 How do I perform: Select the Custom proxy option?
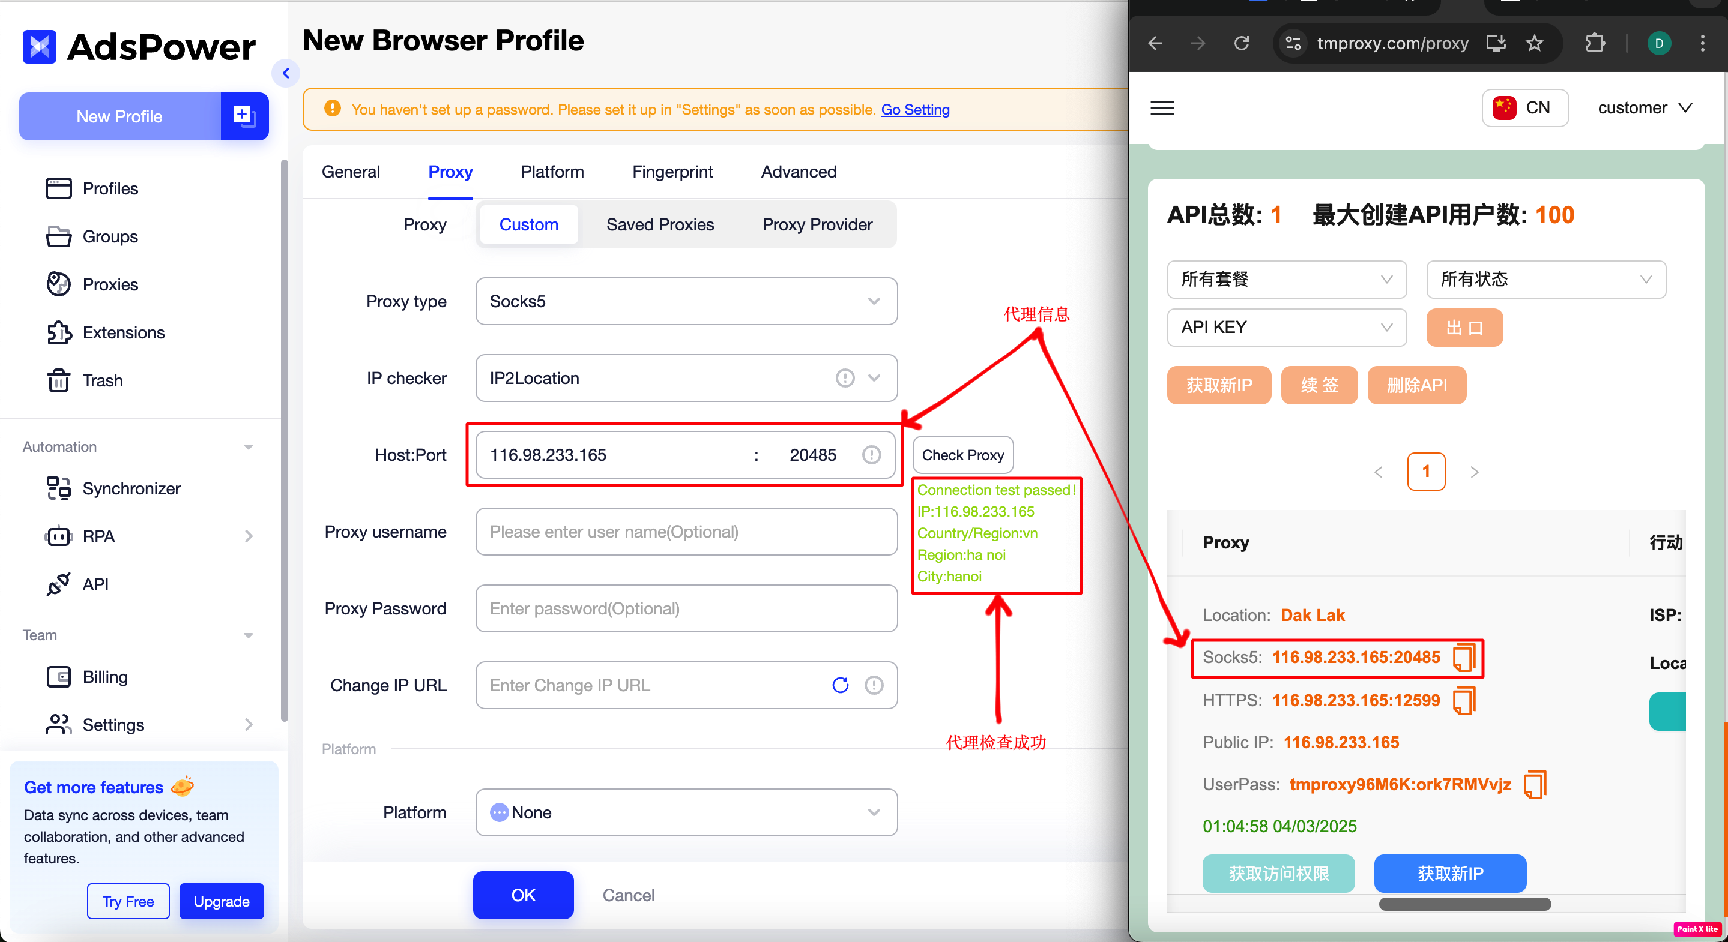pyautogui.click(x=528, y=224)
